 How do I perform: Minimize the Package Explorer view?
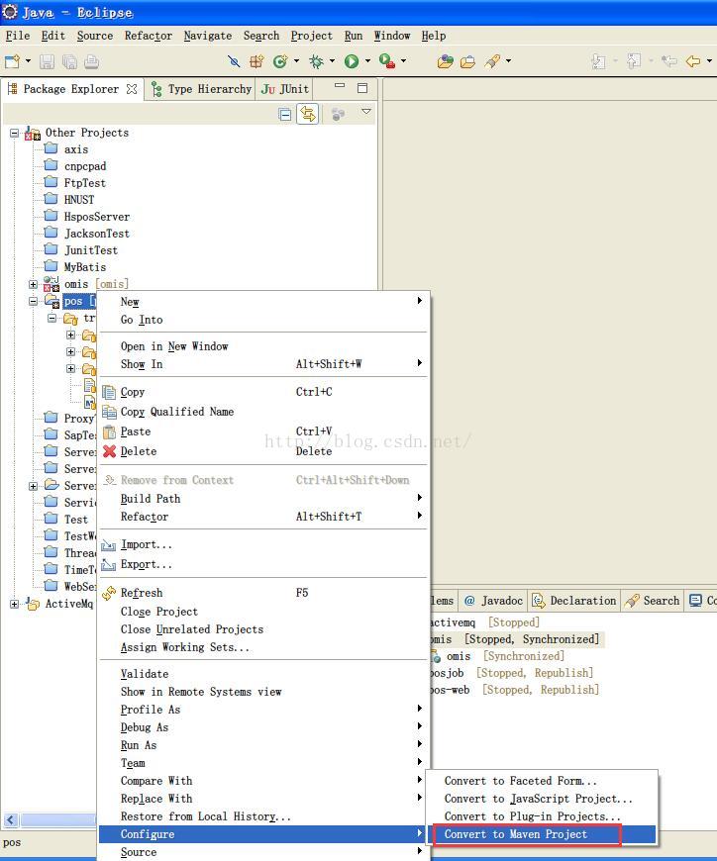click(340, 86)
